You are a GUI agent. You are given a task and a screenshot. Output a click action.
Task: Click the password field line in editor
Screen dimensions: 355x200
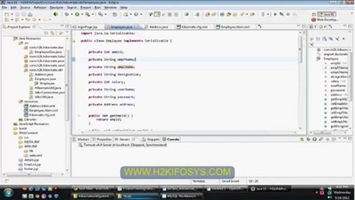(111, 97)
